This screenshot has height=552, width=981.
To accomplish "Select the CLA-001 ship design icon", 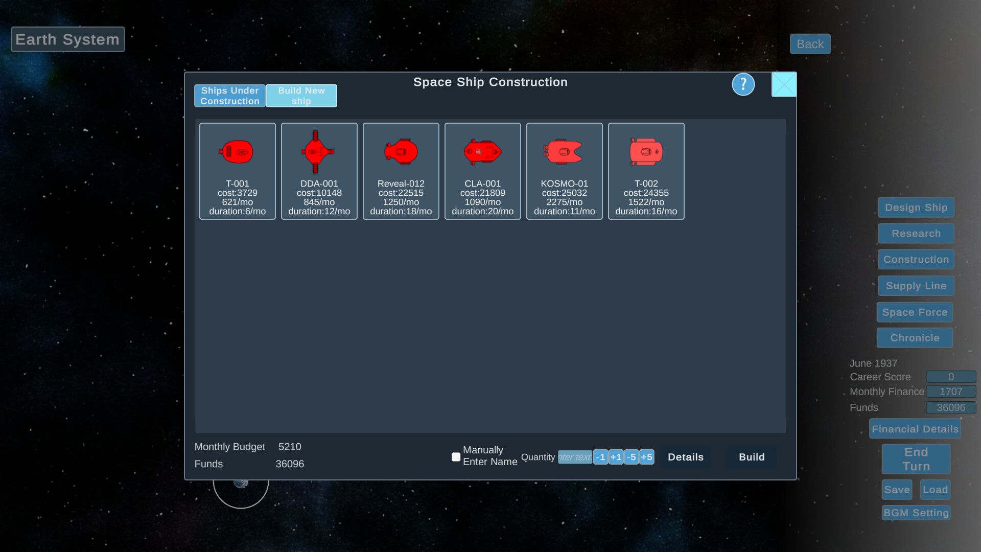I will pyautogui.click(x=482, y=151).
